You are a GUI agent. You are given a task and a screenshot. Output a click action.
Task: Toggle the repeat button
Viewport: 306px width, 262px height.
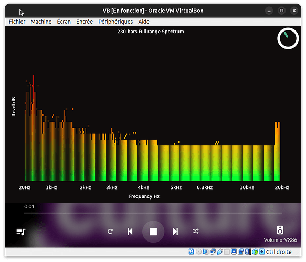(x=110, y=232)
